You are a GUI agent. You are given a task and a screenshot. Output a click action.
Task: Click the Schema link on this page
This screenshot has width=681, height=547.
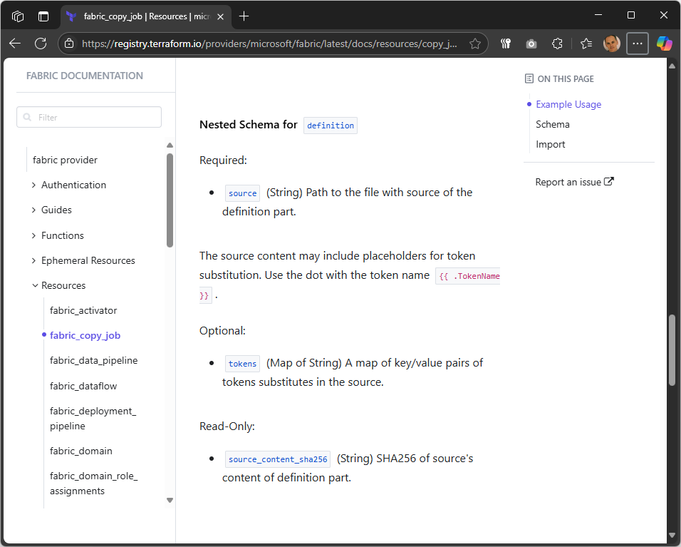552,123
